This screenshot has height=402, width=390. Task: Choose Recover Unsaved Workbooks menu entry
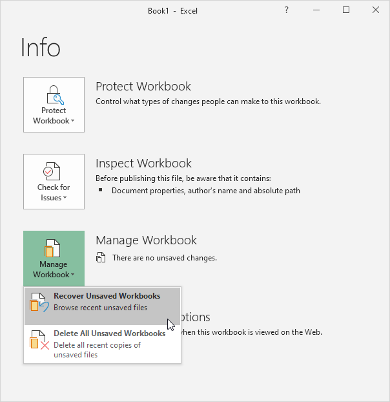point(103,306)
